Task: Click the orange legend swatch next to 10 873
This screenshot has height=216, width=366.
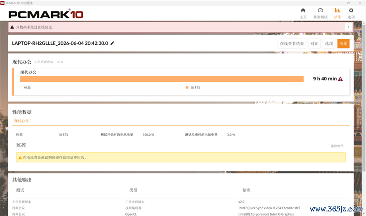Action: click(187, 87)
